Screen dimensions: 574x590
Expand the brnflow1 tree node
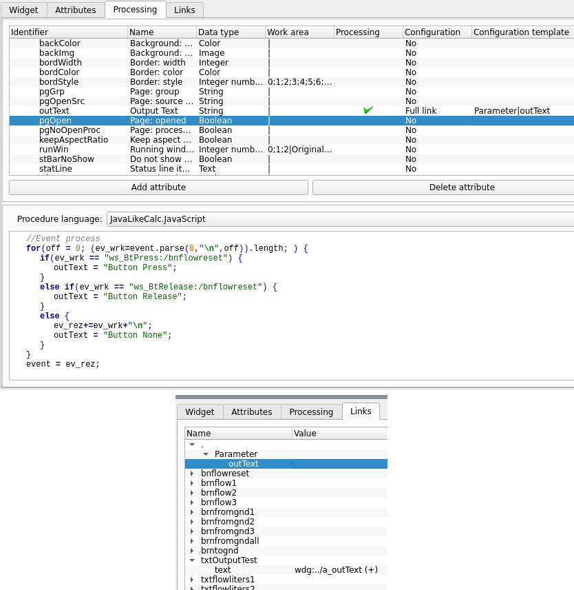pos(192,483)
